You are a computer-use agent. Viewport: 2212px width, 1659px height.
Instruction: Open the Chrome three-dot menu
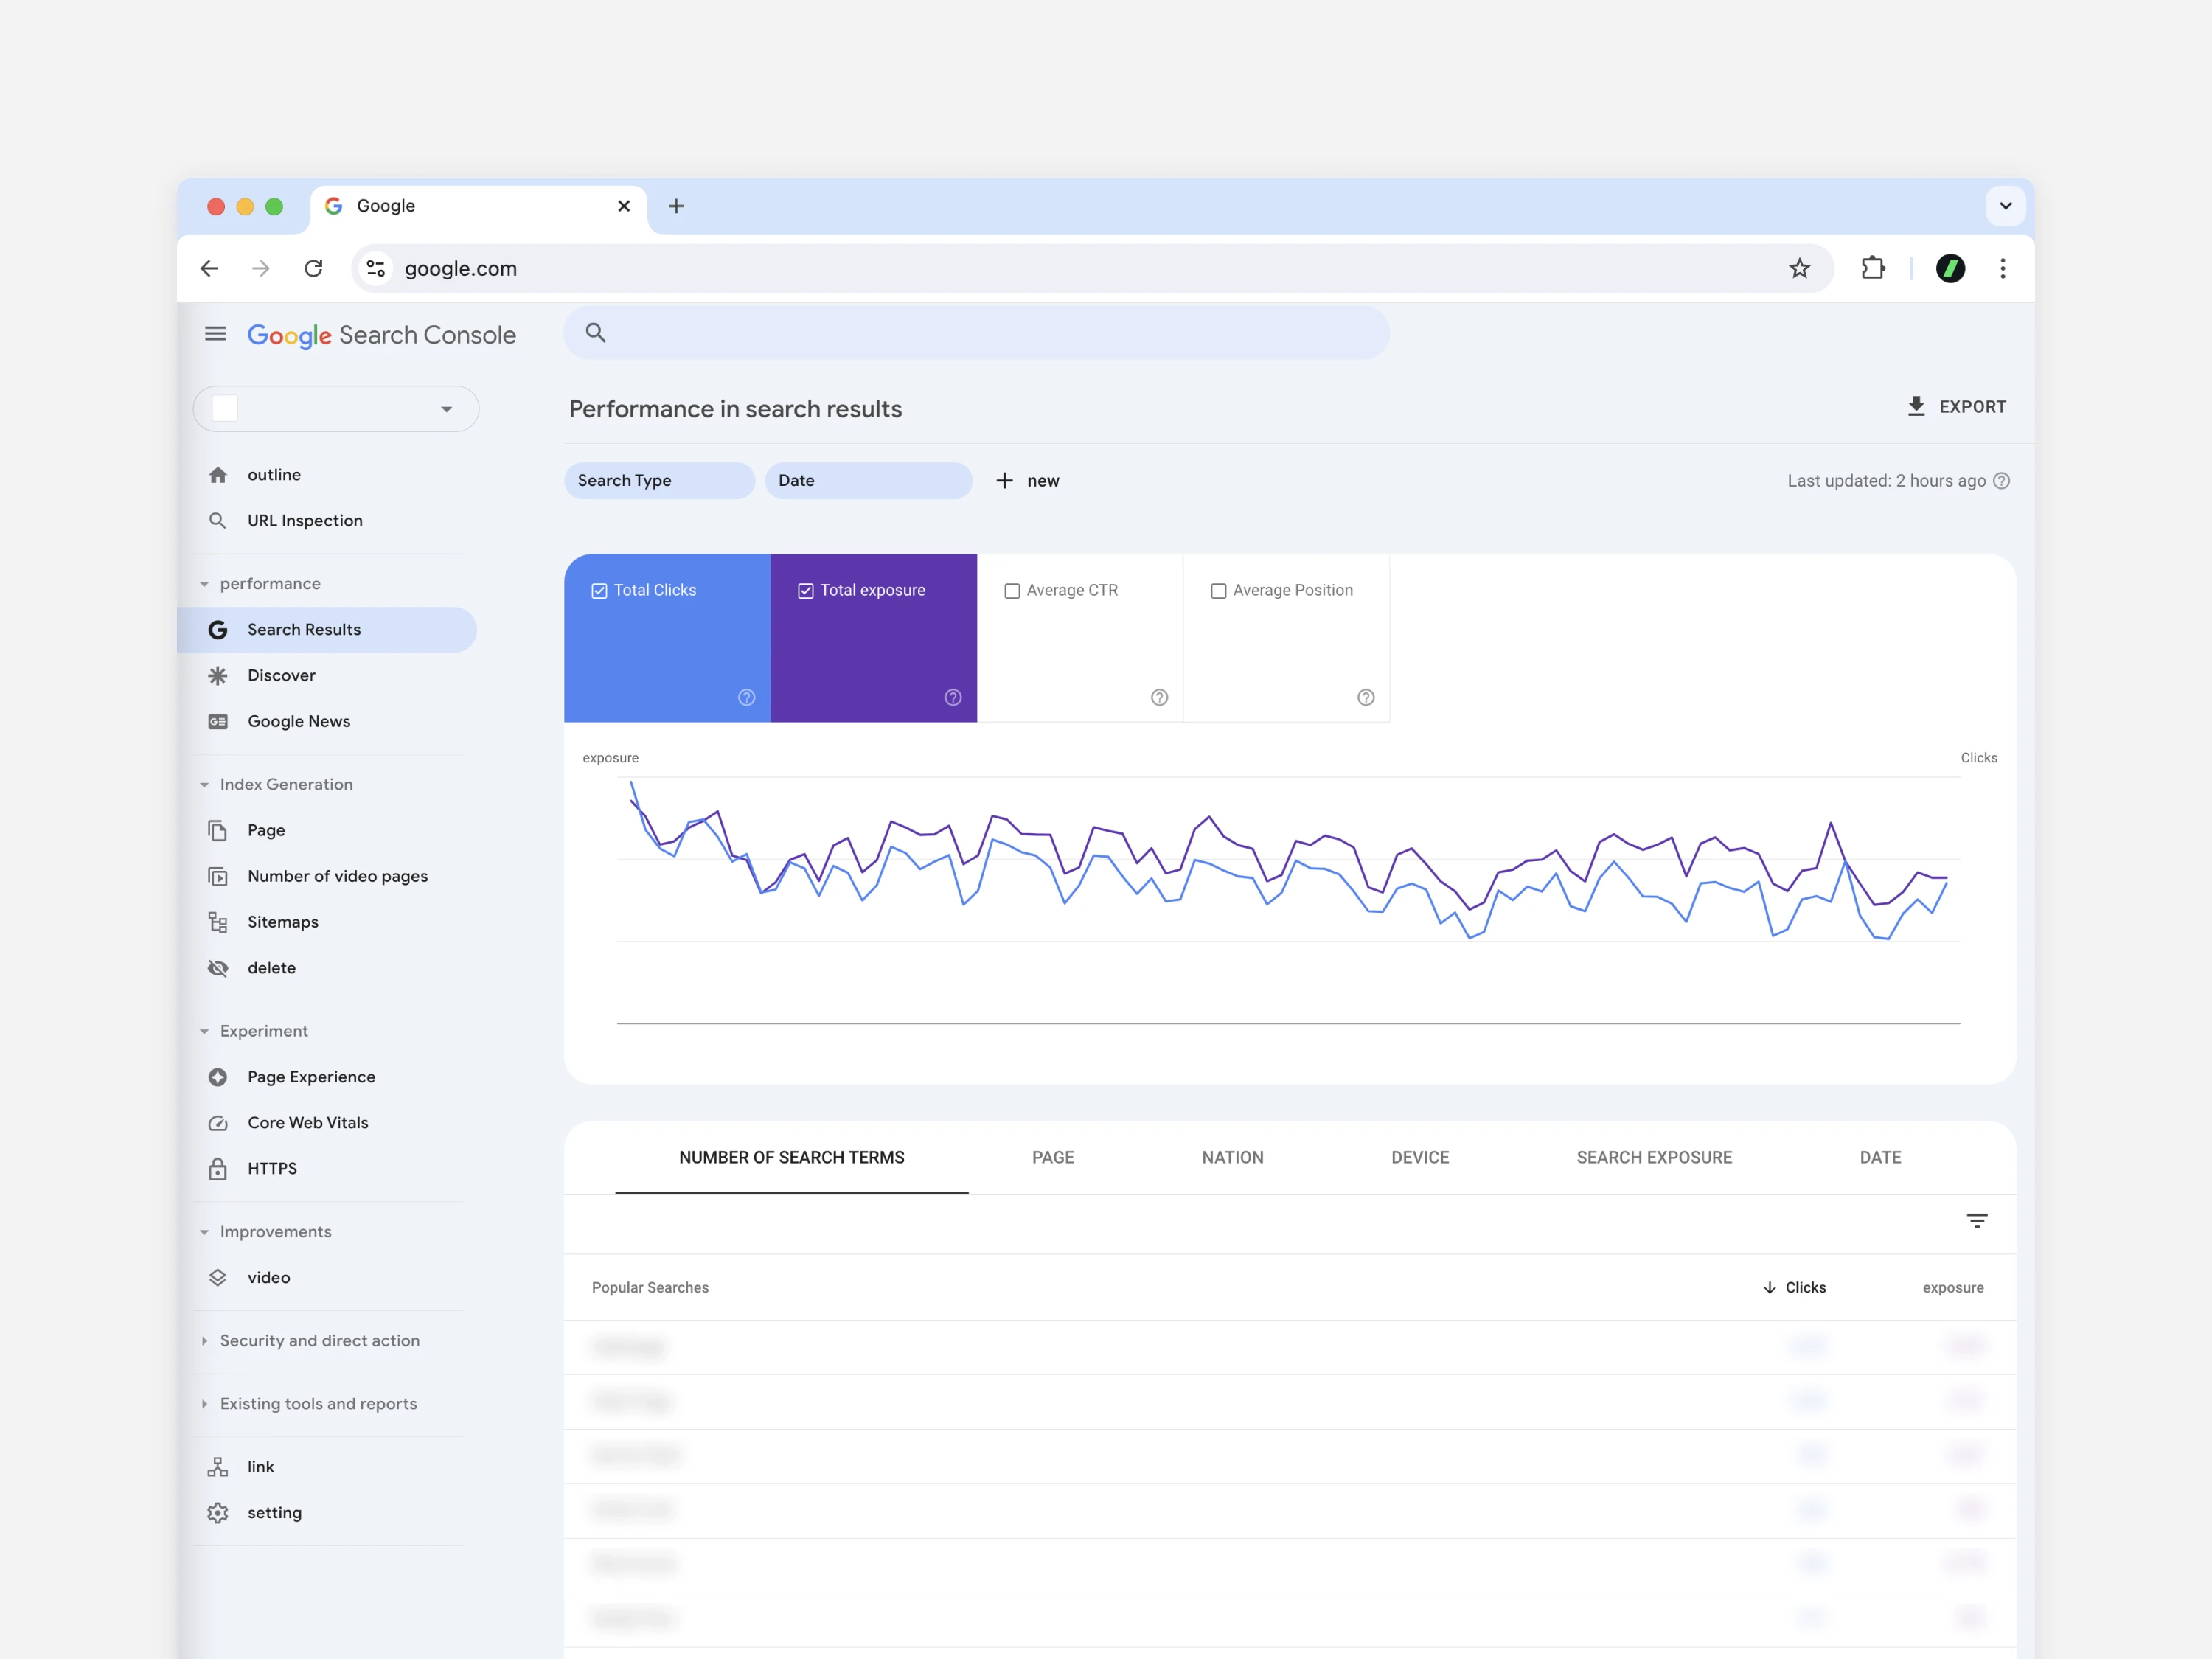2002,268
